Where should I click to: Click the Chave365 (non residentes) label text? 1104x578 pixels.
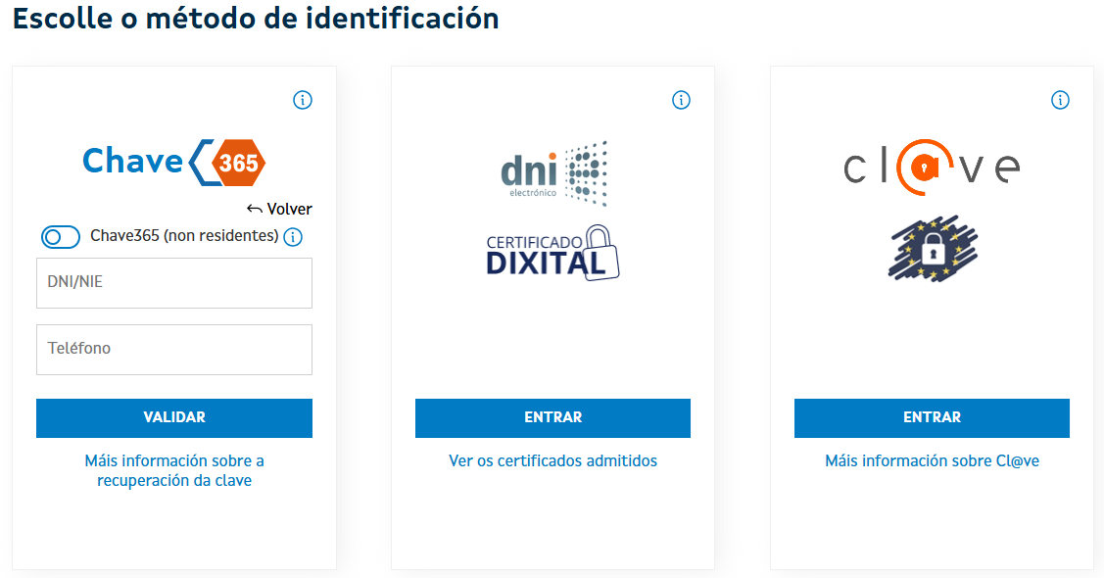tap(184, 236)
